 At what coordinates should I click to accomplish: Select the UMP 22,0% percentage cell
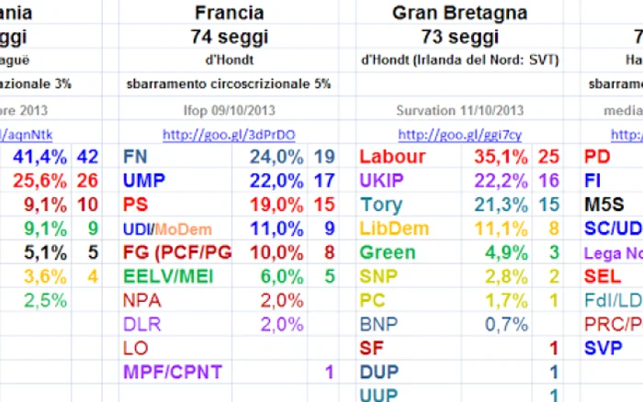point(269,180)
